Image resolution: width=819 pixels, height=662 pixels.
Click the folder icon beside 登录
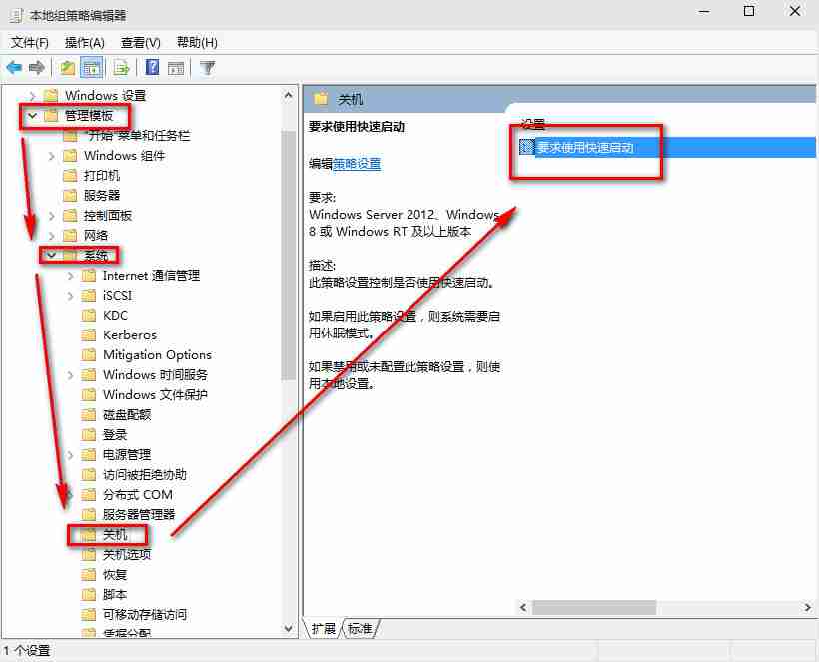[x=89, y=435]
